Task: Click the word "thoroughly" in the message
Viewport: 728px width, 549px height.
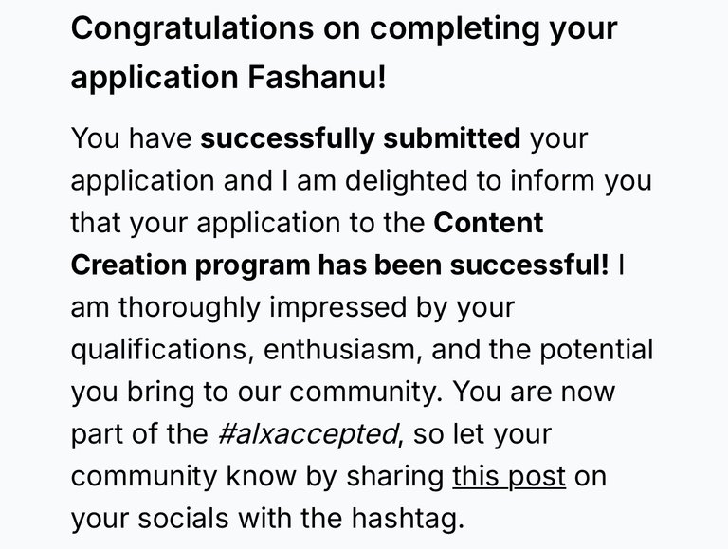Action: [189, 308]
